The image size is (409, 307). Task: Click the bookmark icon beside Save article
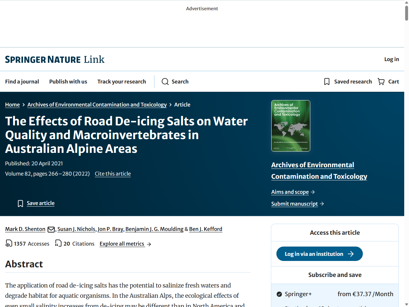click(x=20, y=203)
